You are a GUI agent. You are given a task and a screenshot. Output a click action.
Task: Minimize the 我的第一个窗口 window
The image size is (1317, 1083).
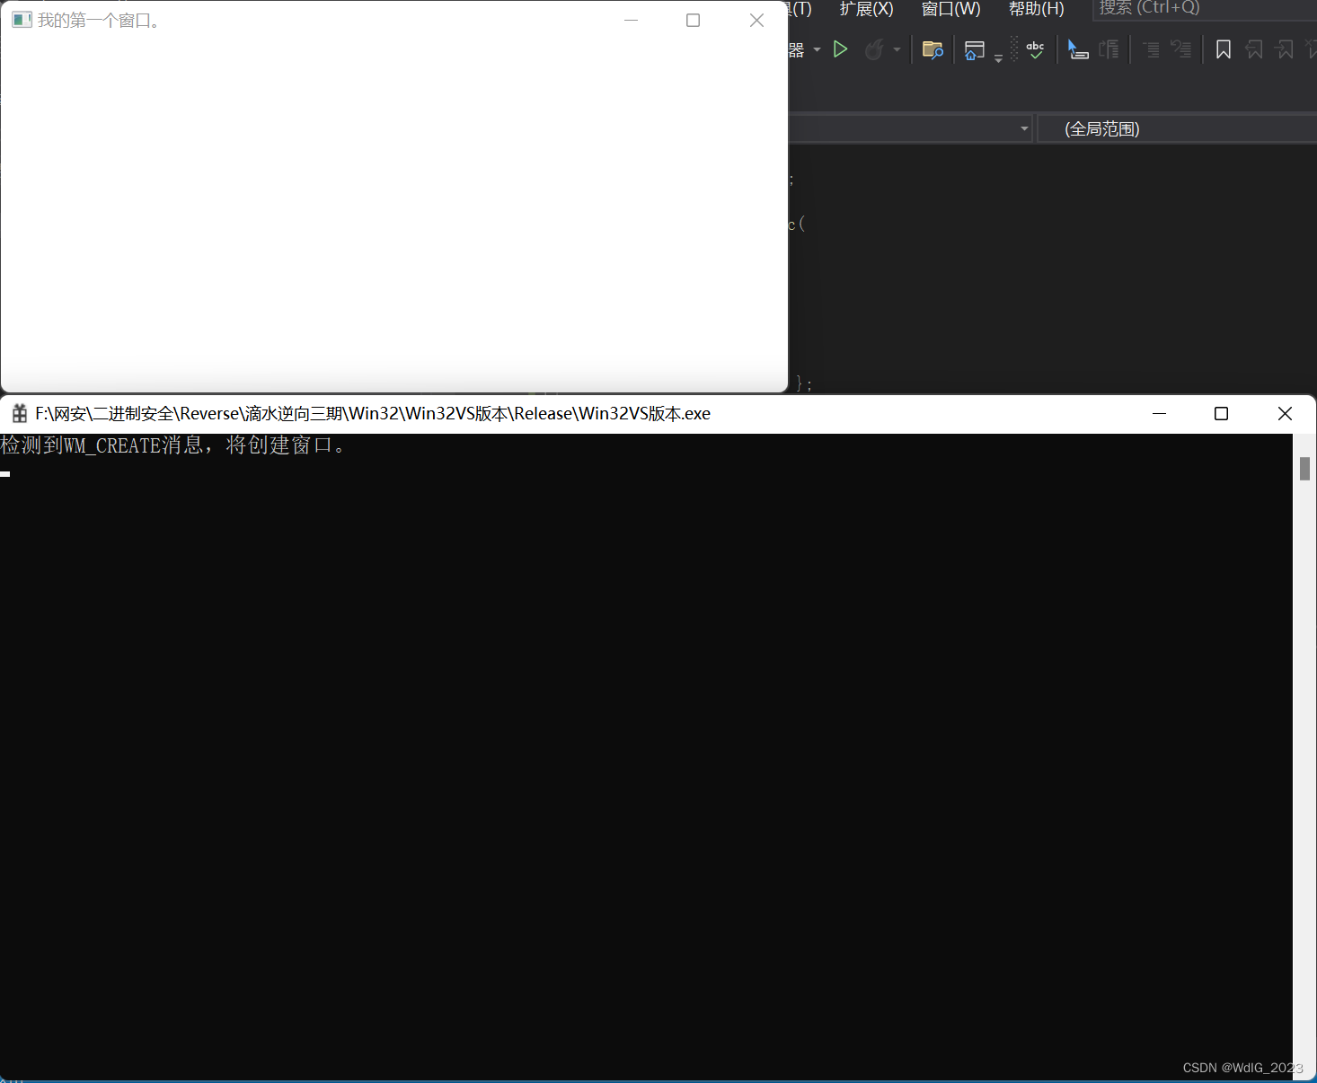pyautogui.click(x=631, y=20)
